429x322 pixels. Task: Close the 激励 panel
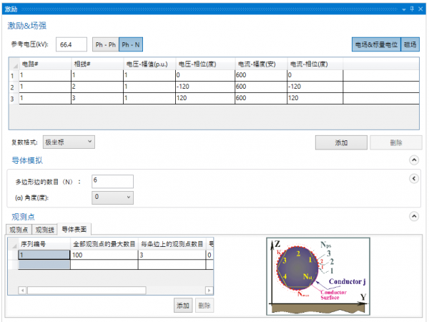[421, 7]
